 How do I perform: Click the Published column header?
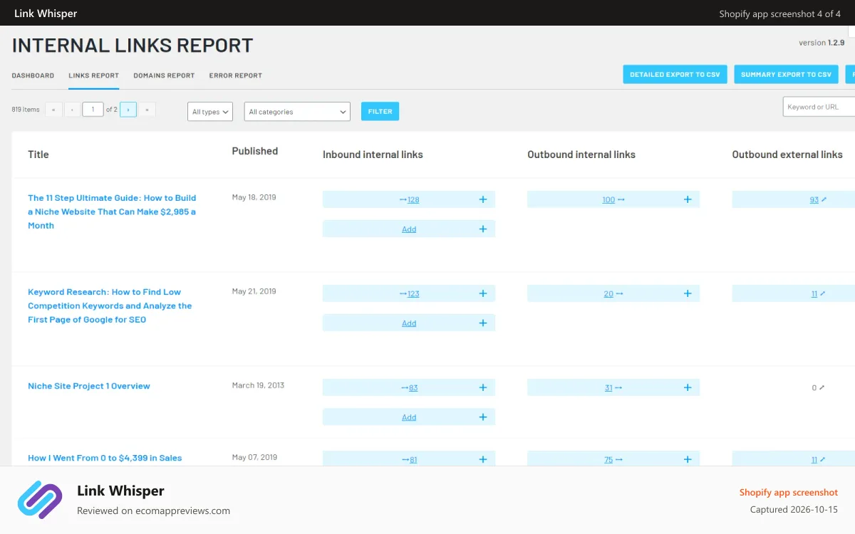255,151
